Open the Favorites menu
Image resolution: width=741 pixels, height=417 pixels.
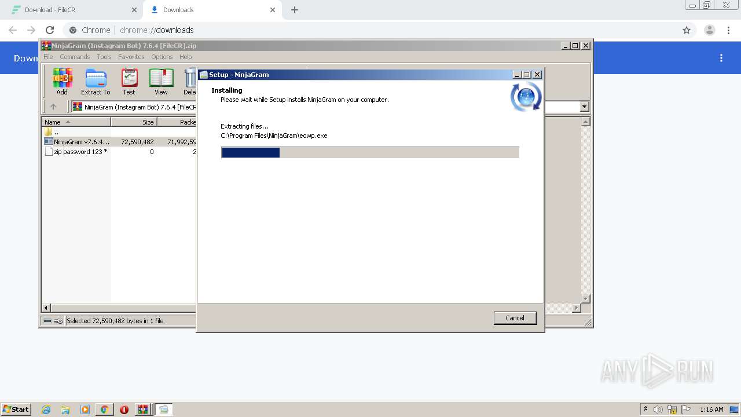[131, 57]
